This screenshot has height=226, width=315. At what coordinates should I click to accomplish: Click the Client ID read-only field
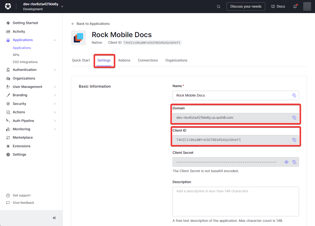tap(236, 140)
